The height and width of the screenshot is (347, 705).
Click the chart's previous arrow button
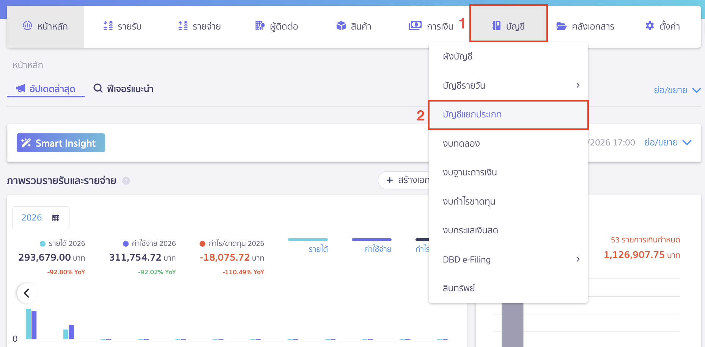click(27, 293)
